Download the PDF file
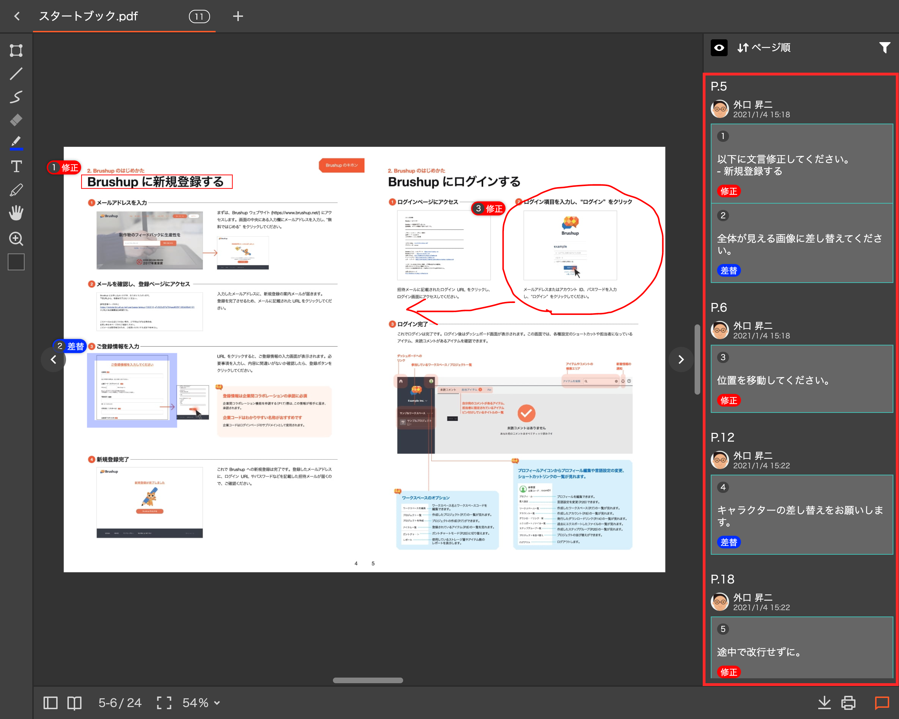899x719 pixels. (x=824, y=703)
